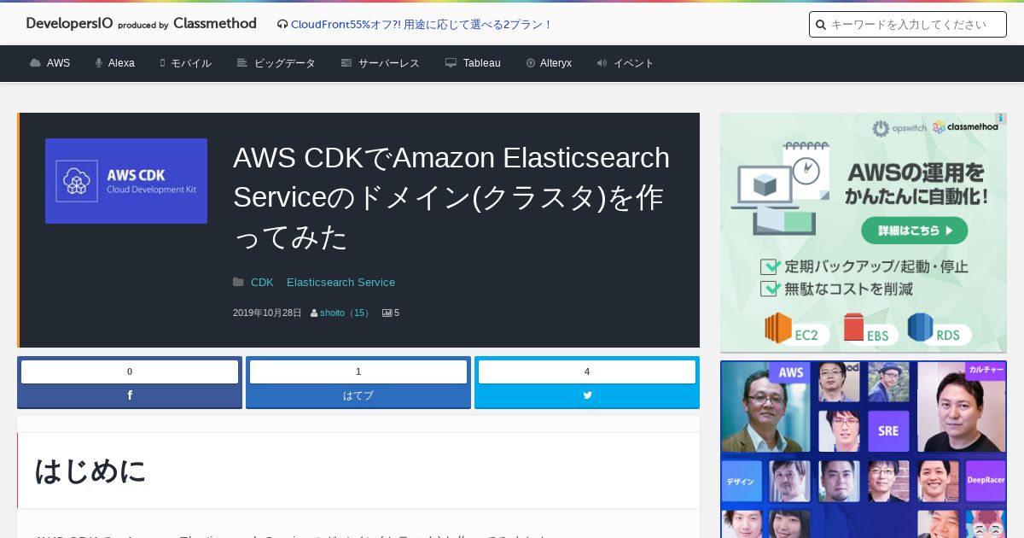Click the SRE tile in people banner
This screenshot has height=538, width=1024.
pos(888,430)
